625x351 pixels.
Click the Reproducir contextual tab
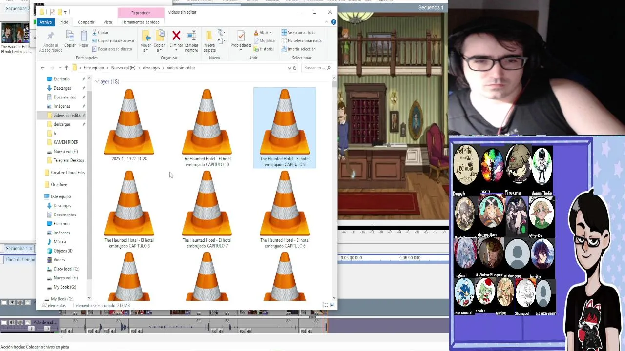coord(141,13)
